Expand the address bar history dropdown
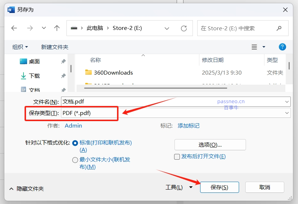298x204 pixels. pyautogui.click(x=167, y=28)
